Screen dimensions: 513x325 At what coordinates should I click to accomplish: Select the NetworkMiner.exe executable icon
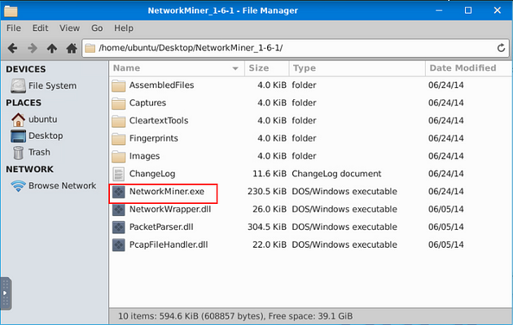[x=118, y=192]
